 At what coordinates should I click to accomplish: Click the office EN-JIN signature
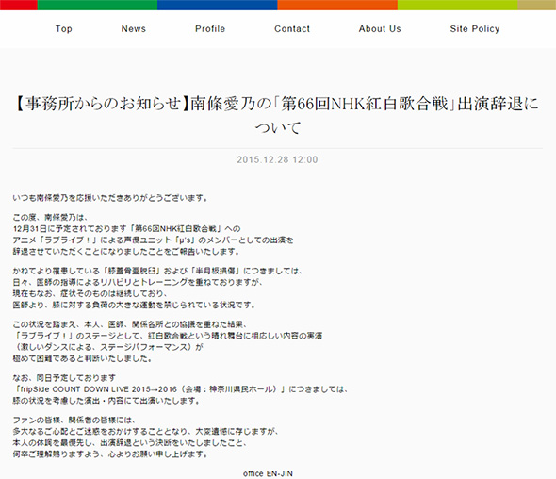(x=268, y=473)
